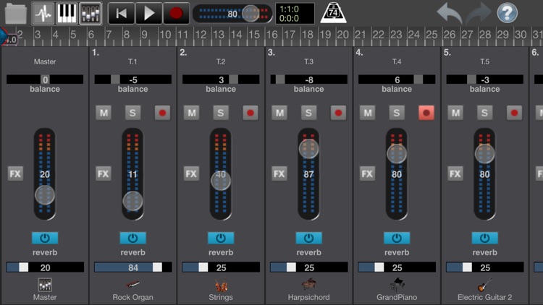Open FX for track T.5

(x=455, y=173)
